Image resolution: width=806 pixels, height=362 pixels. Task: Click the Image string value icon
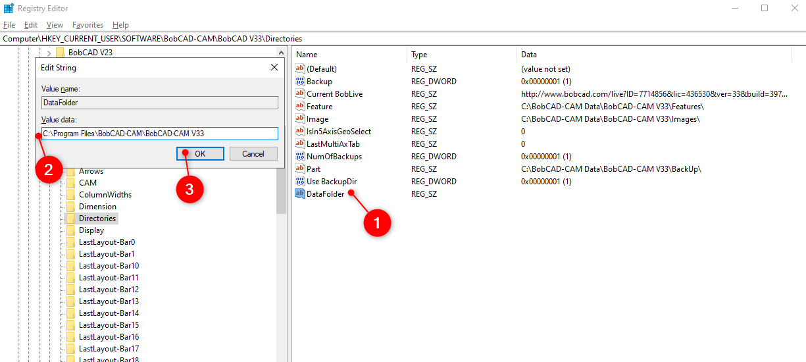[300, 118]
